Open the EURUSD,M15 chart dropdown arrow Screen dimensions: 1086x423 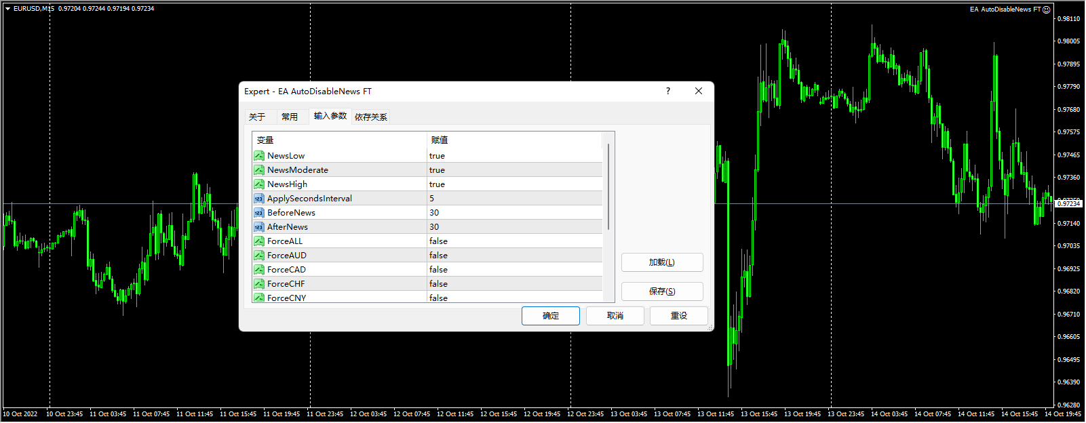click(x=7, y=9)
